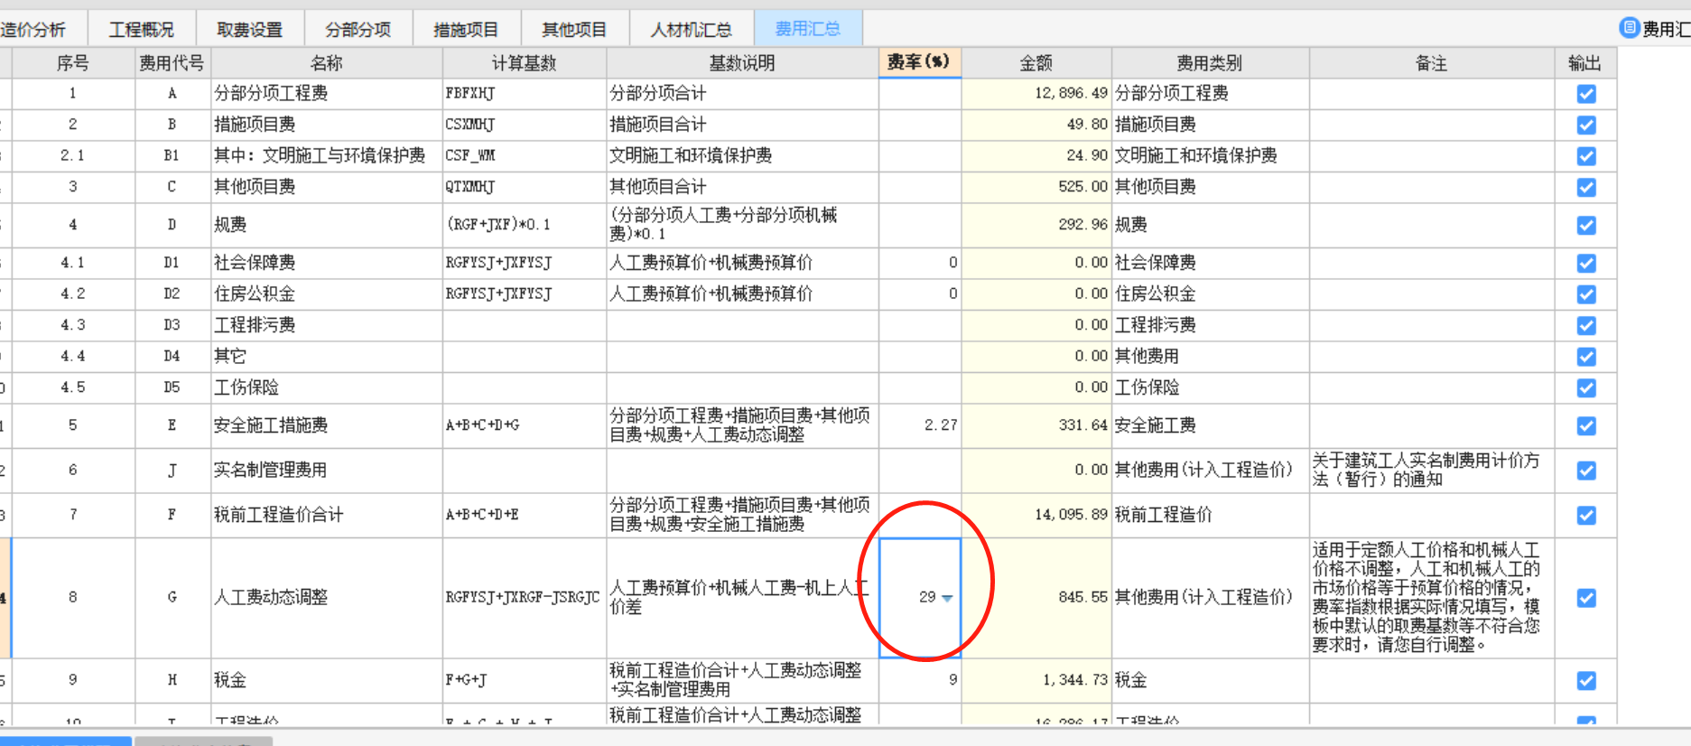The height and width of the screenshot is (746, 1691).
Task: Toggle output checkbox for 税金 row
Action: point(1585,681)
